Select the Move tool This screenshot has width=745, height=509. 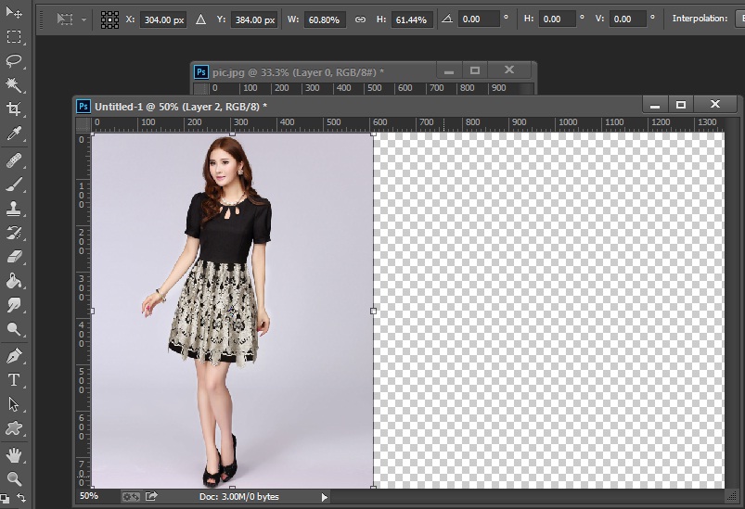click(14, 13)
